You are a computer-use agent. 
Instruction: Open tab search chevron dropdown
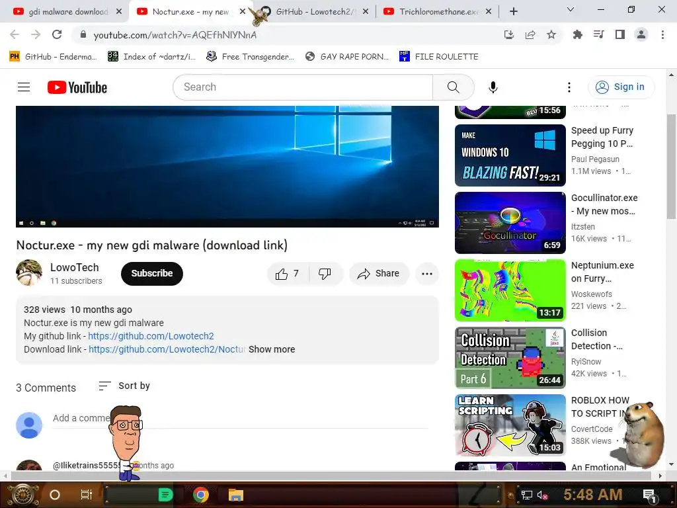click(571, 9)
